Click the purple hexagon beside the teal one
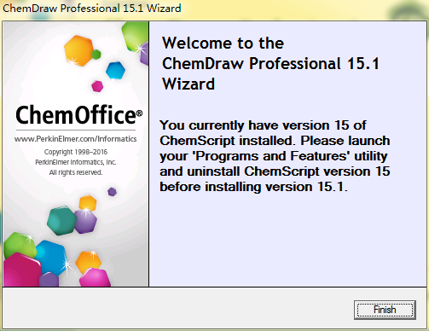This screenshot has width=429, height=331. pos(86,221)
